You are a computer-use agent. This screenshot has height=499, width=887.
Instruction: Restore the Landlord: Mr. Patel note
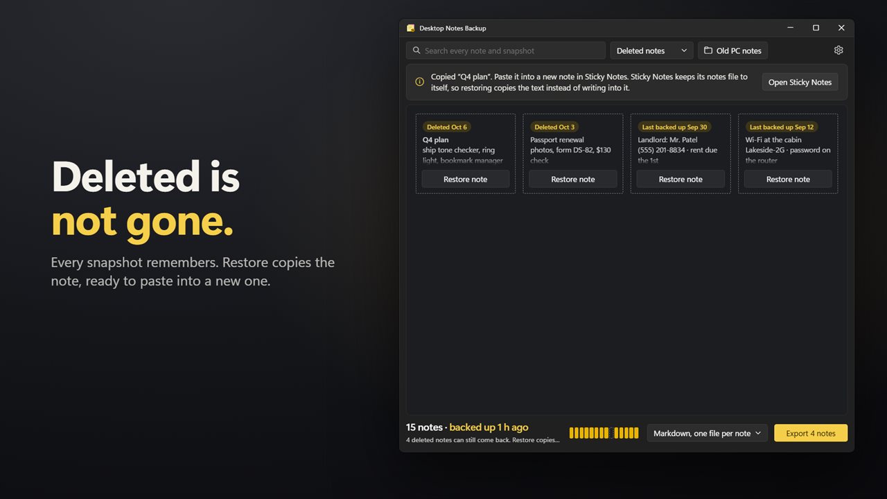(x=680, y=179)
